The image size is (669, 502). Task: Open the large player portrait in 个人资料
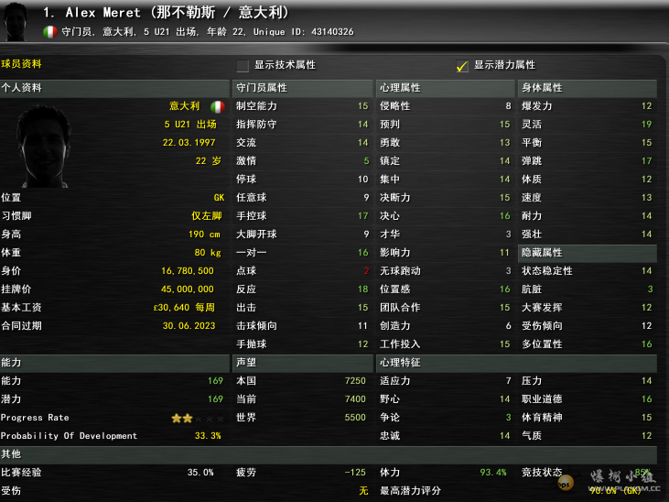click(x=44, y=147)
